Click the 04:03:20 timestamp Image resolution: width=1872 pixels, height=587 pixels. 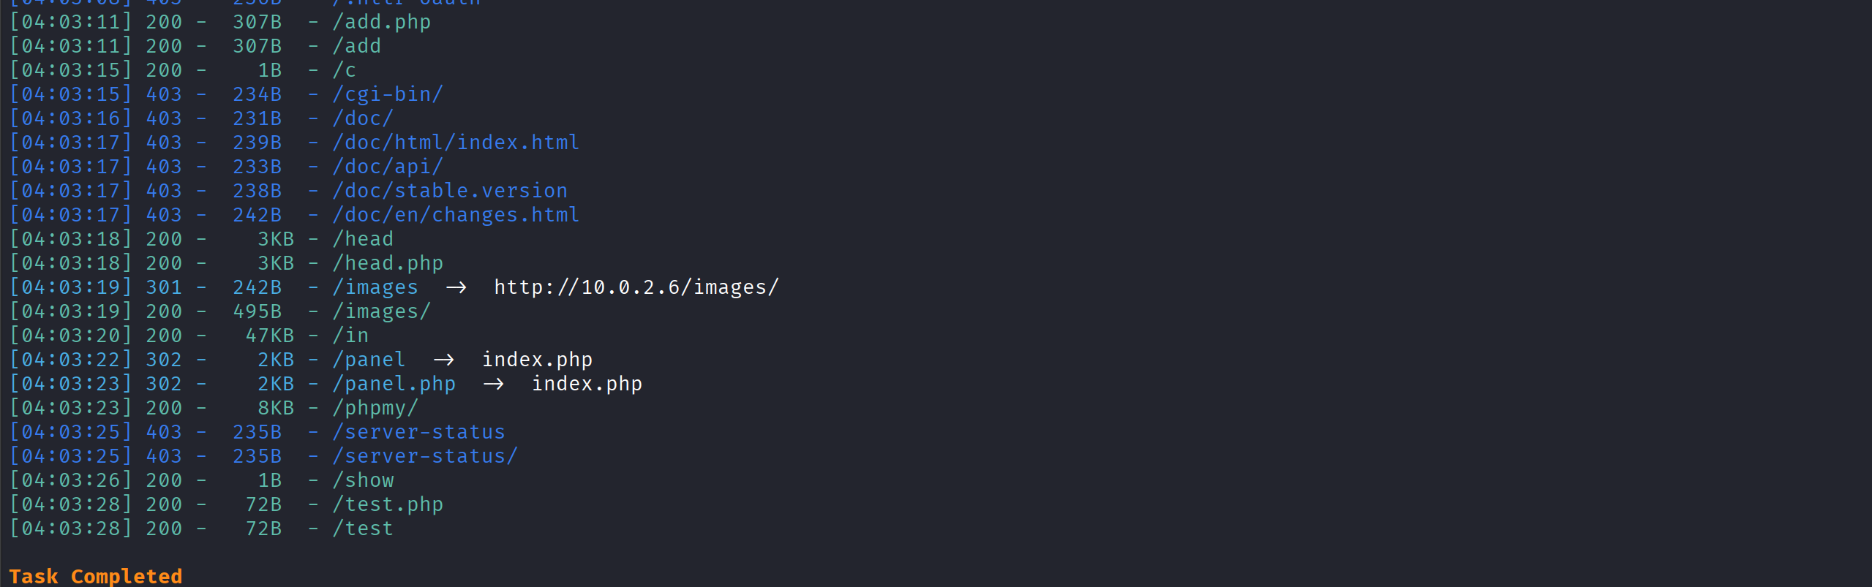71,336
